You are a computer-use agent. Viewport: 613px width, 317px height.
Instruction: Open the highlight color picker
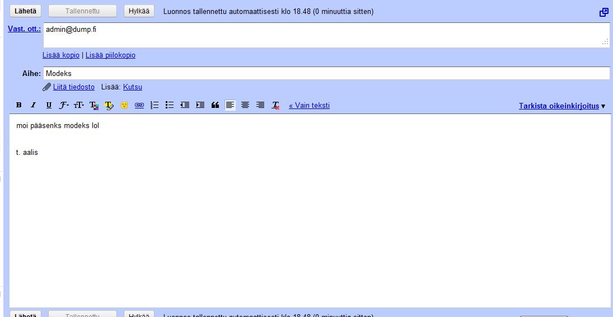[109, 105]
